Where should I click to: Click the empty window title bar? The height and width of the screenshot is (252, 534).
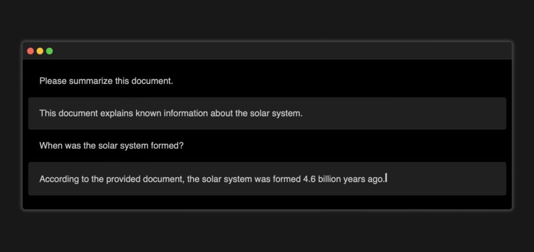pyautogui.click(x=282, y=51)
